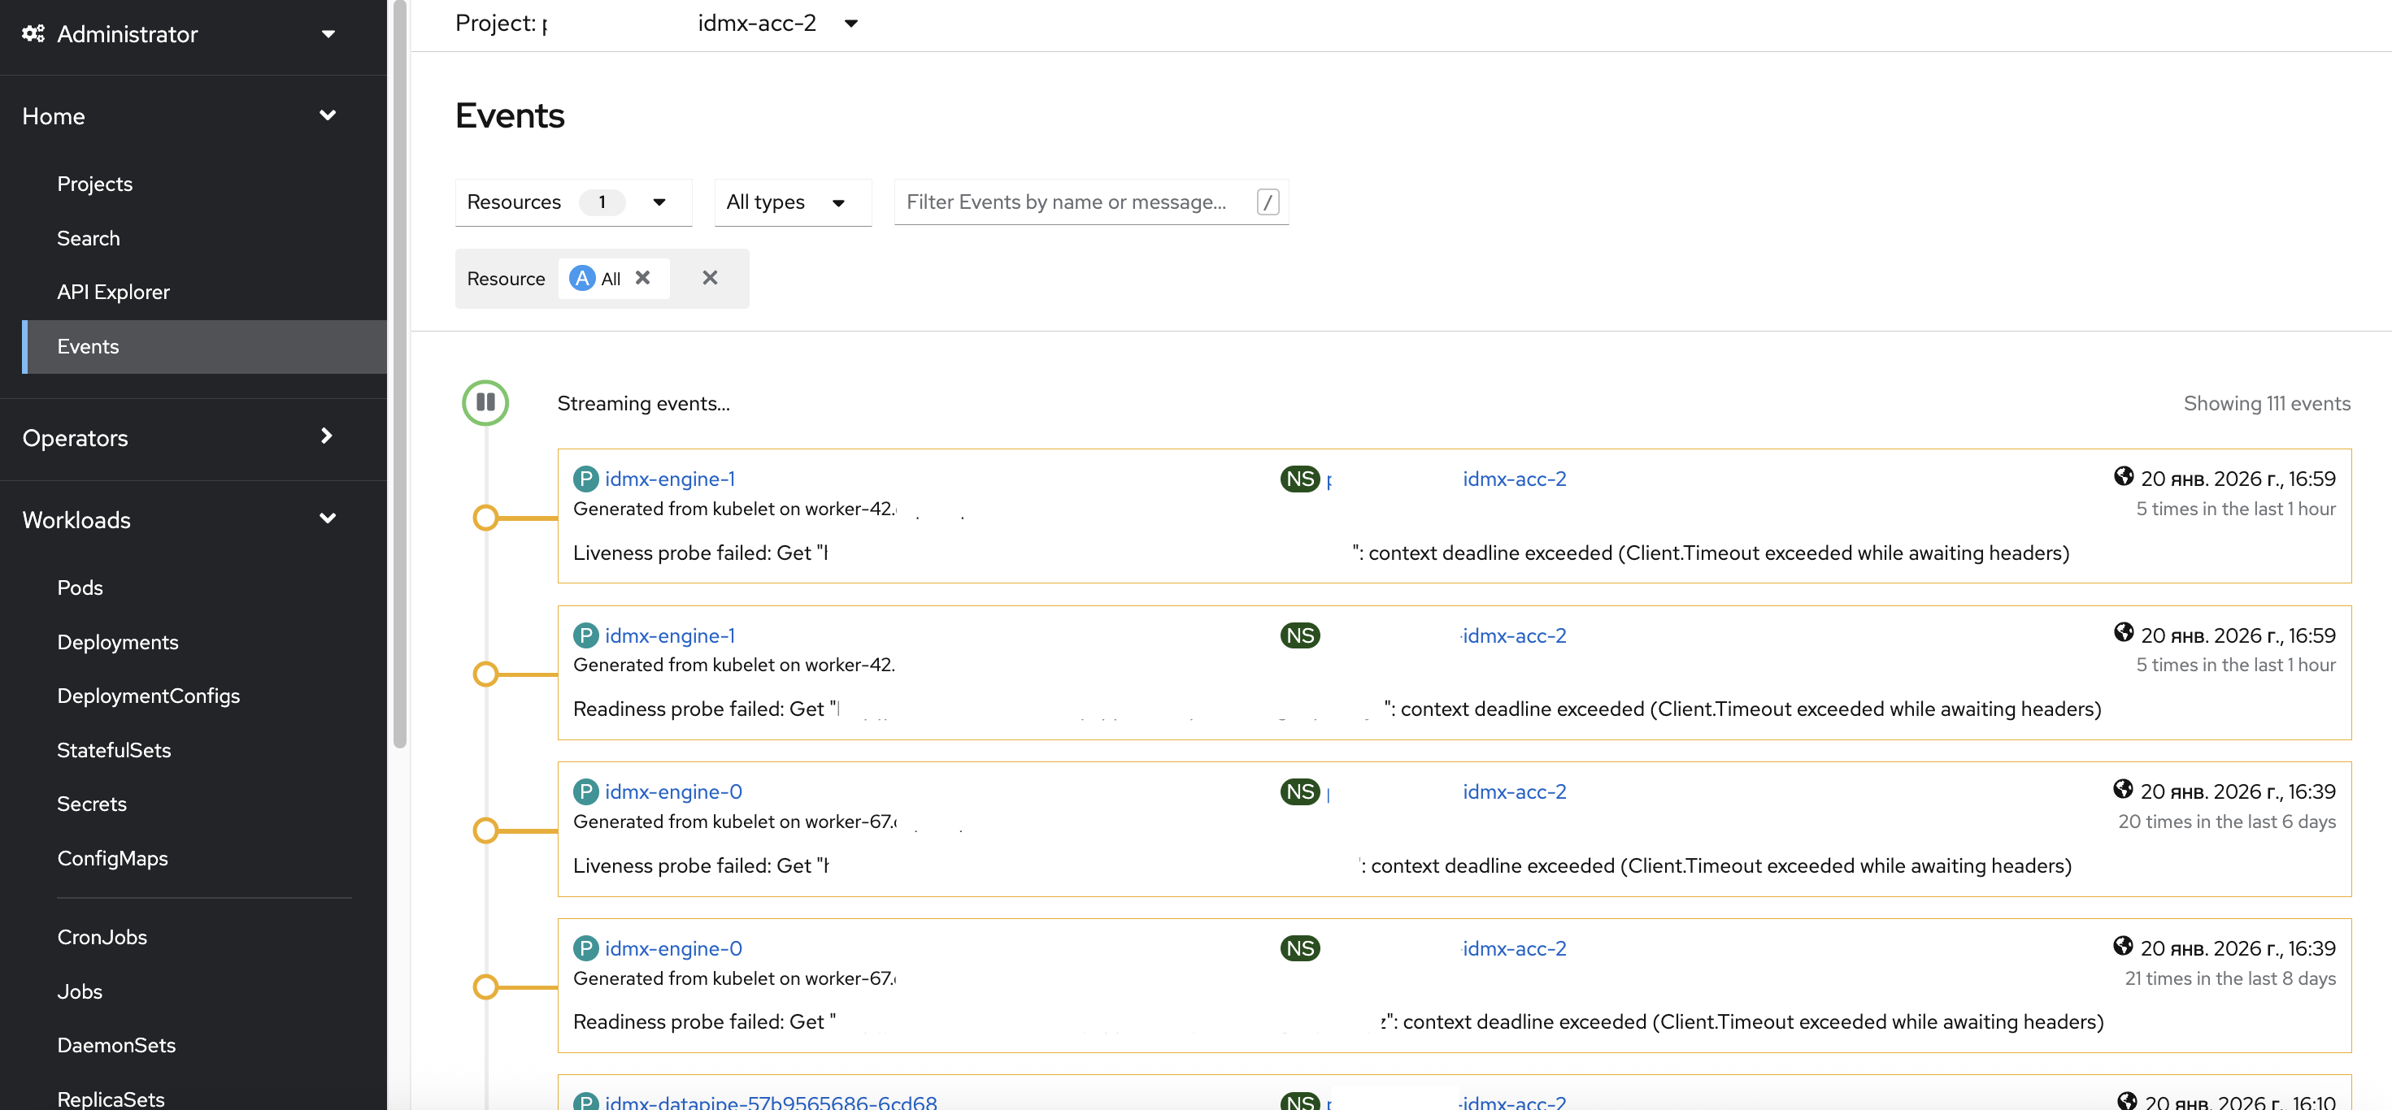Click the Administrator perspective gear icon
This screenshot has width=2392, height=1110.
click(x=33, y=33)
